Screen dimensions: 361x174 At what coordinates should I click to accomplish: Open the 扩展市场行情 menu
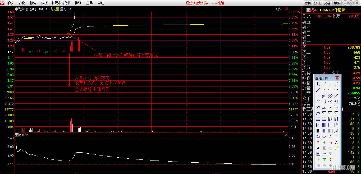click(61, 3)
